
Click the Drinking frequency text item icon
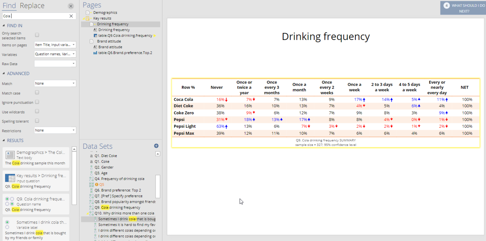[95, 30]
